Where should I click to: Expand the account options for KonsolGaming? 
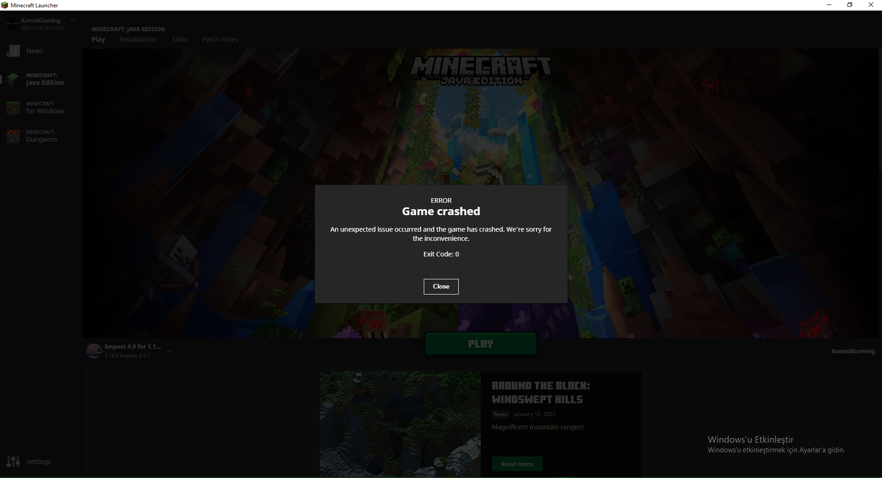pos(73,20)
